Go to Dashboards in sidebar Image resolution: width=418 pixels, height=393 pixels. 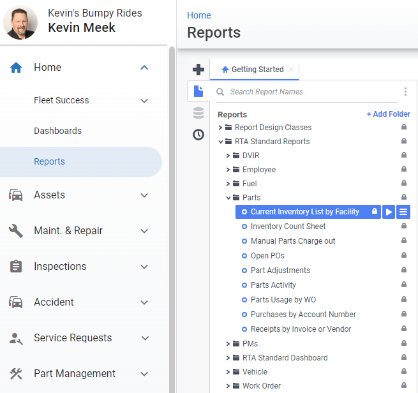57,131
